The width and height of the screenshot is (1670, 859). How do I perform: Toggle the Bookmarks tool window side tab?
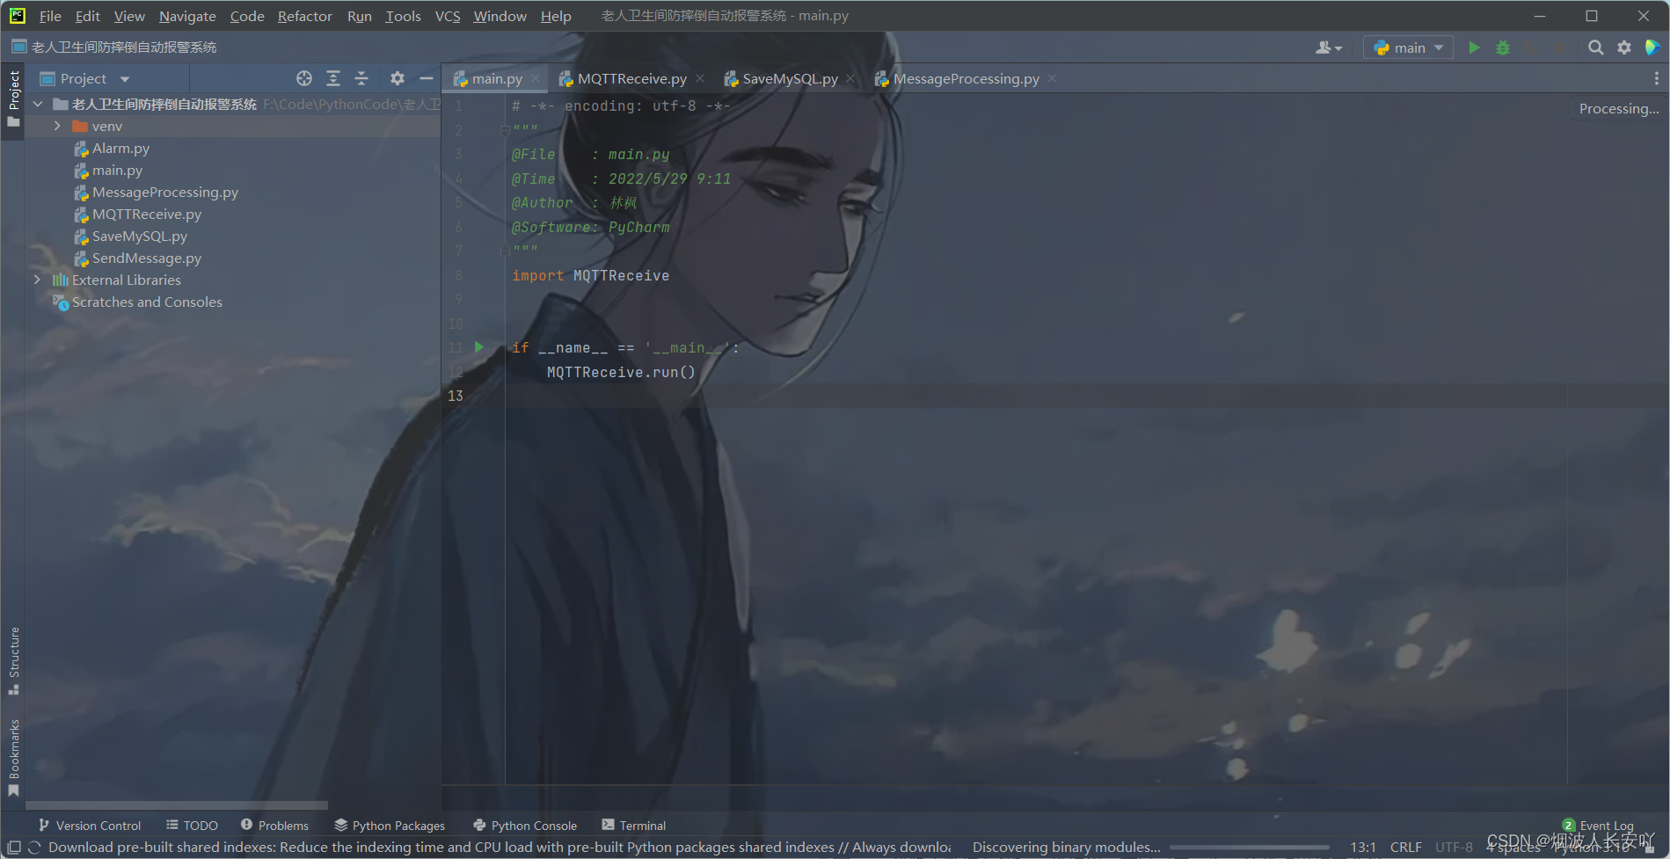pos(13,758)
